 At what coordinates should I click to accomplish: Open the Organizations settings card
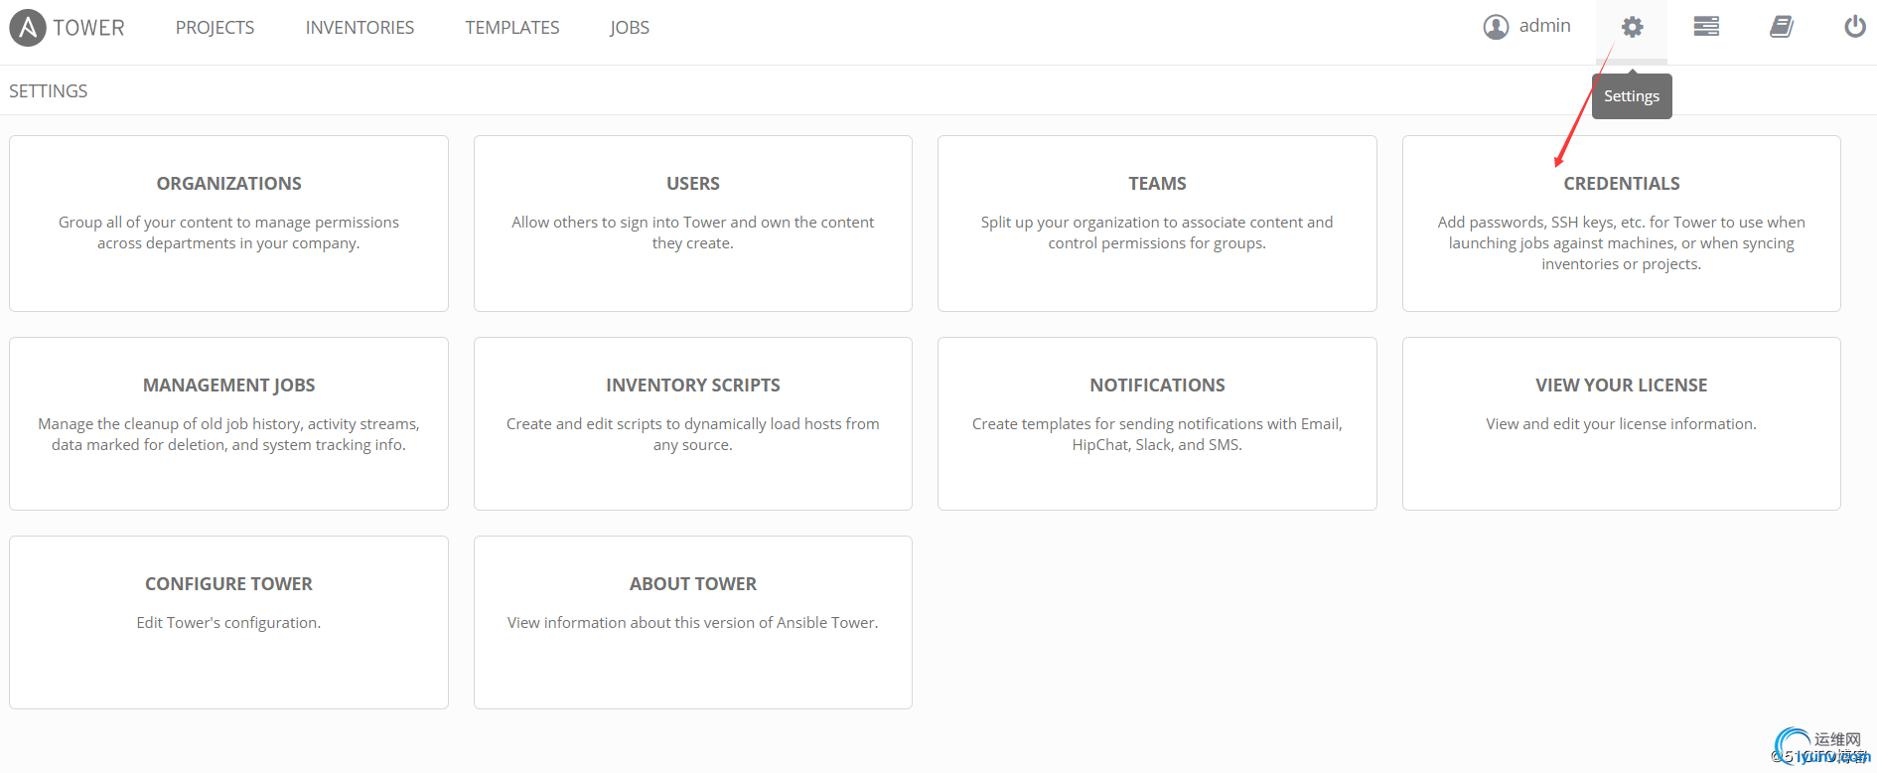click(x=228, y=224)
